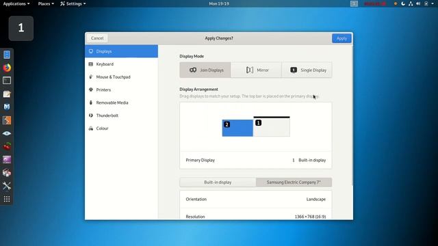Click the workspace indicator box in top bar
This screenshot has width=438, height=246.
pos(354,3)
